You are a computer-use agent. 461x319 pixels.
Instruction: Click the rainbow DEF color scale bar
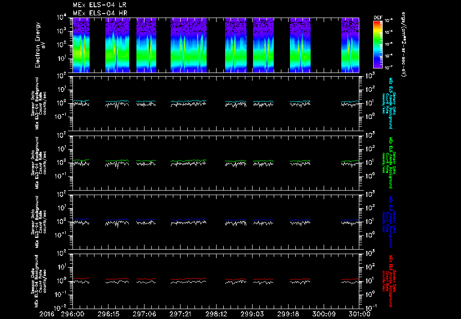pyautogui.click(x=378, y=45)
